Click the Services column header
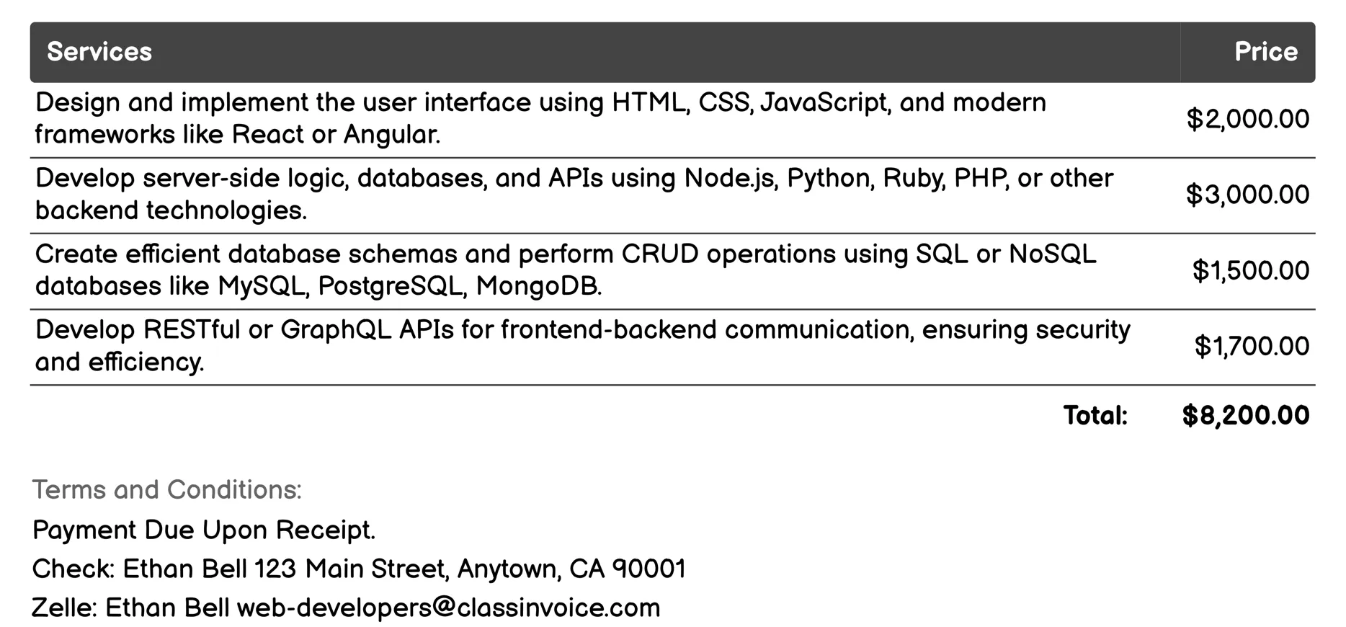Viewport: 1346px width, 627px height. [x=99, y=52]
